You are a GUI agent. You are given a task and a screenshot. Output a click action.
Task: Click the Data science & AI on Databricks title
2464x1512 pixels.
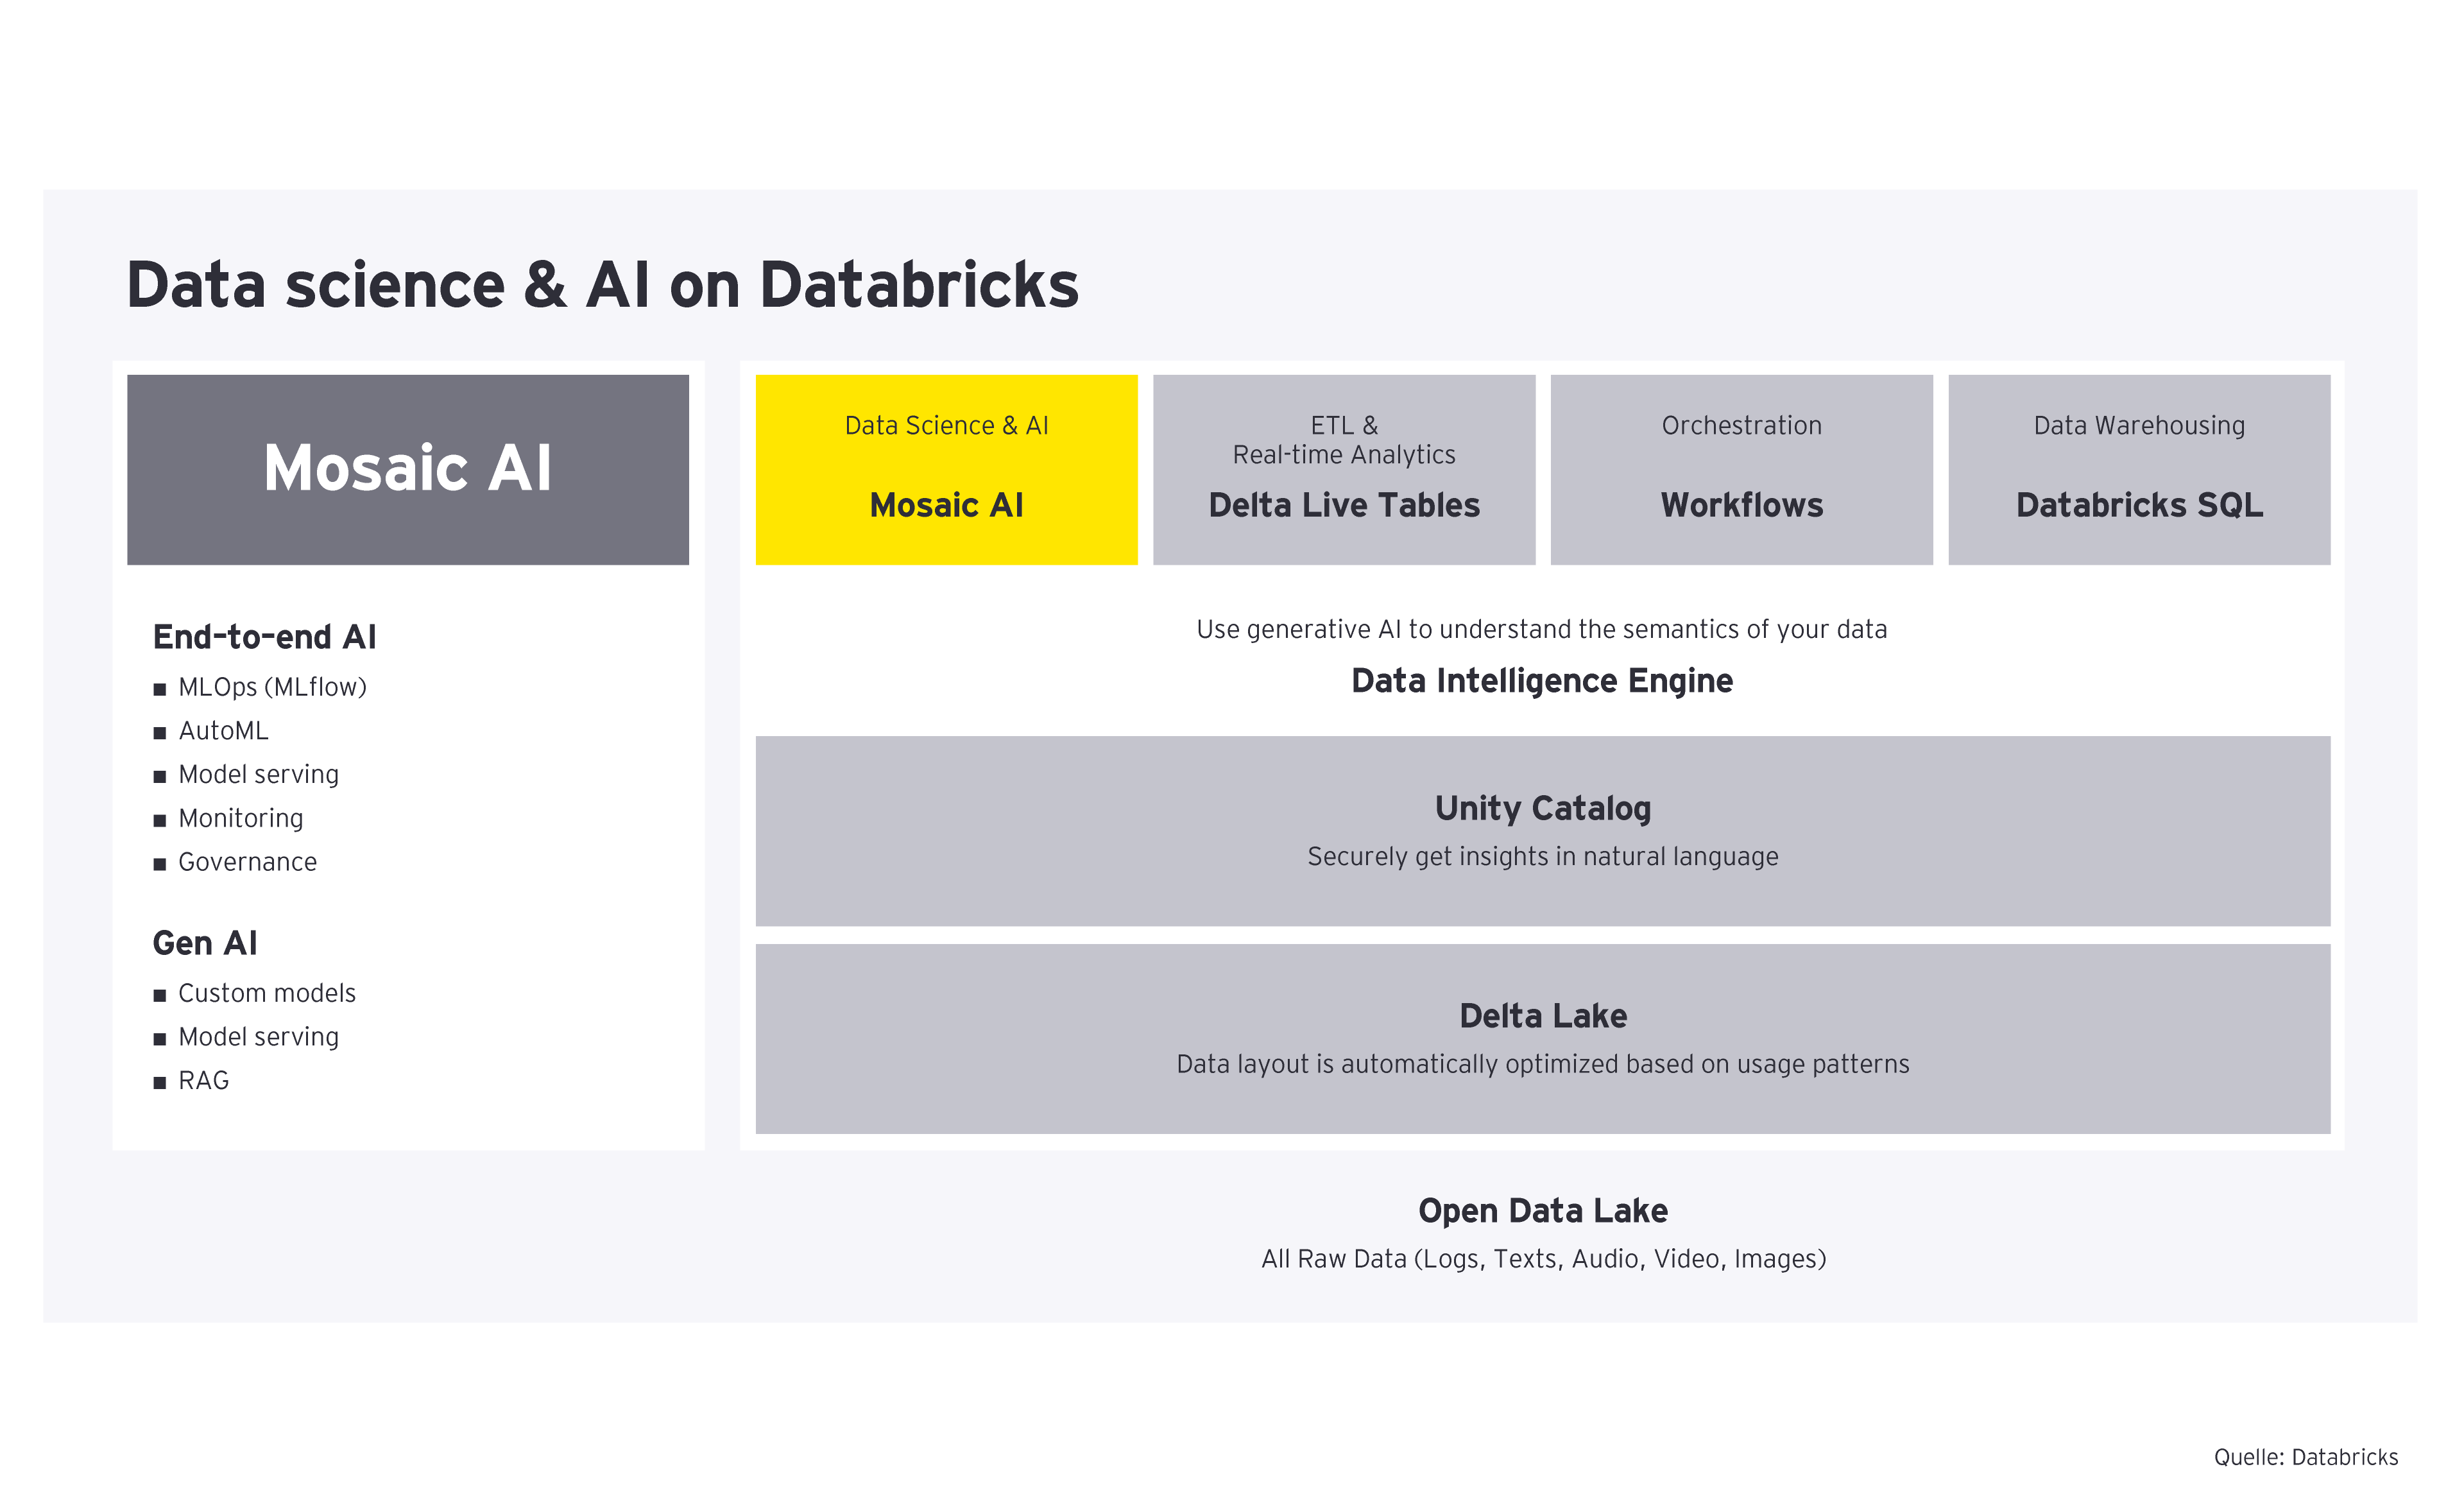coord(602,285)
